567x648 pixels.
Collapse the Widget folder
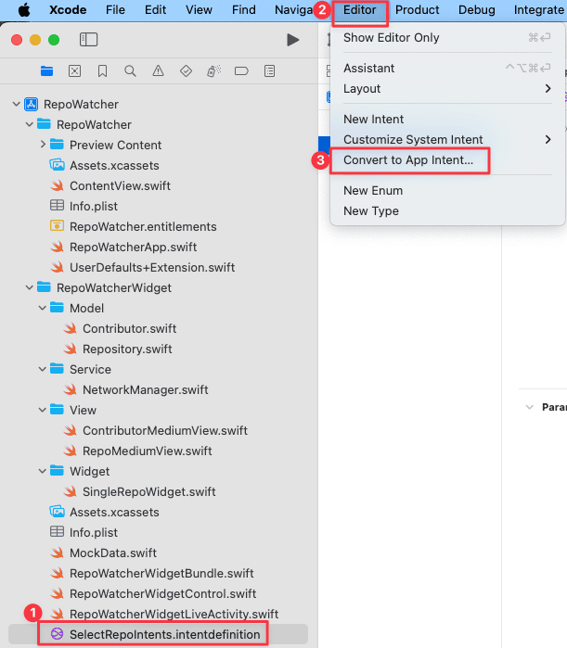tap(43, 471)
